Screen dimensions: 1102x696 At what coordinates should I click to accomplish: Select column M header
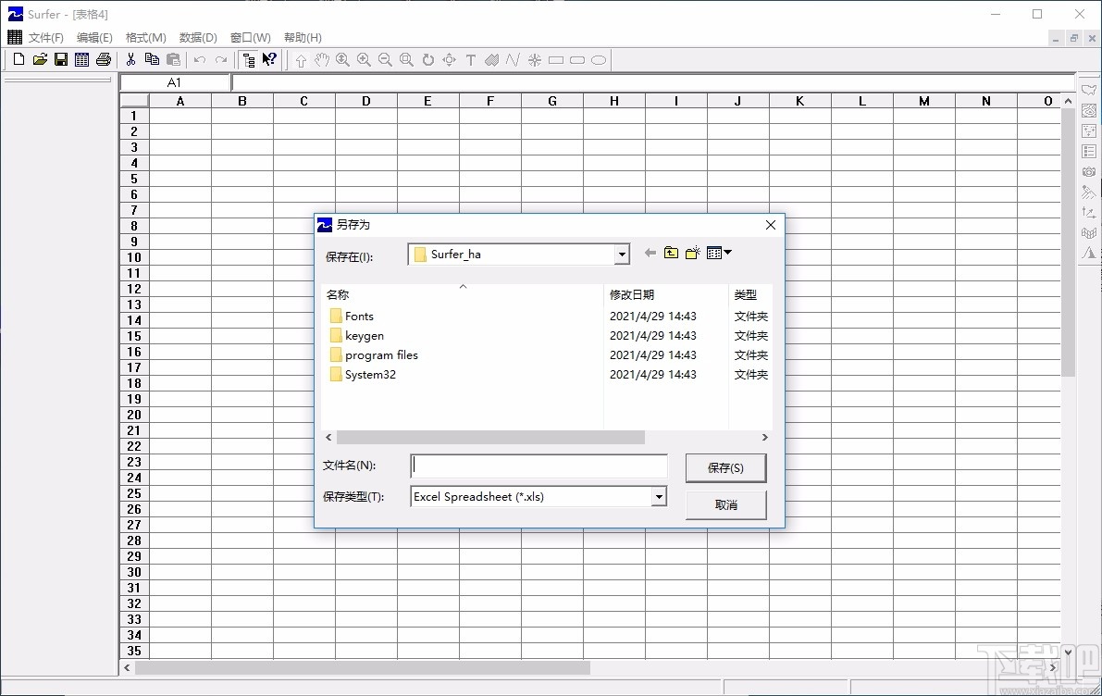924,101
